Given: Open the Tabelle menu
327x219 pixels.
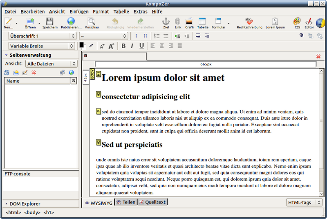Looking at the screenshot, I should point(121,12).
